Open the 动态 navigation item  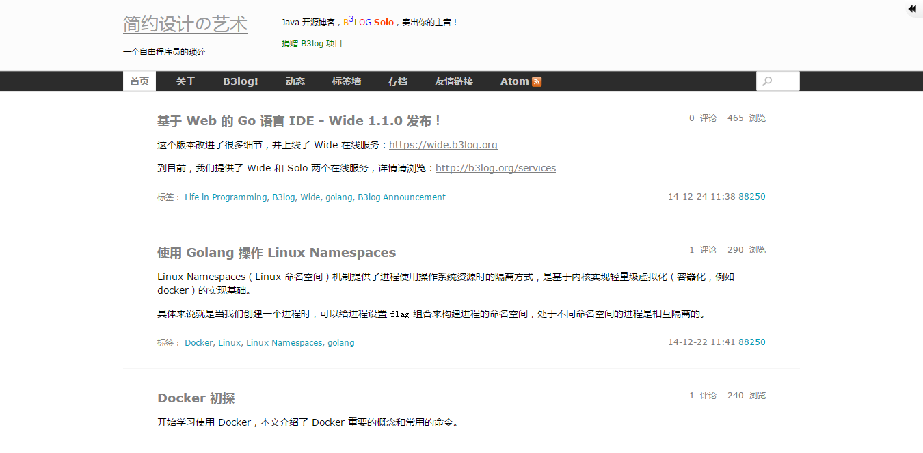coord(295,81)
